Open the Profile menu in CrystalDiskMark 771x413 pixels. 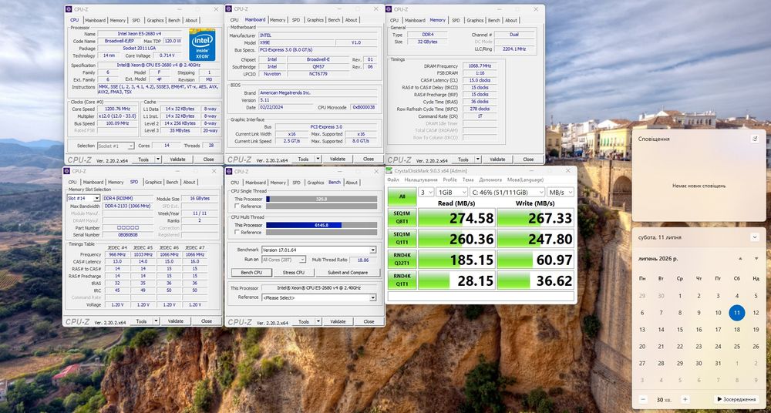tap(450, 180)
